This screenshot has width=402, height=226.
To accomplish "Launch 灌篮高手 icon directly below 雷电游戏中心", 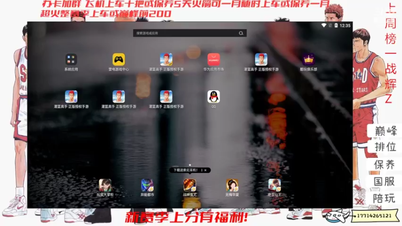I will [119, 96].
